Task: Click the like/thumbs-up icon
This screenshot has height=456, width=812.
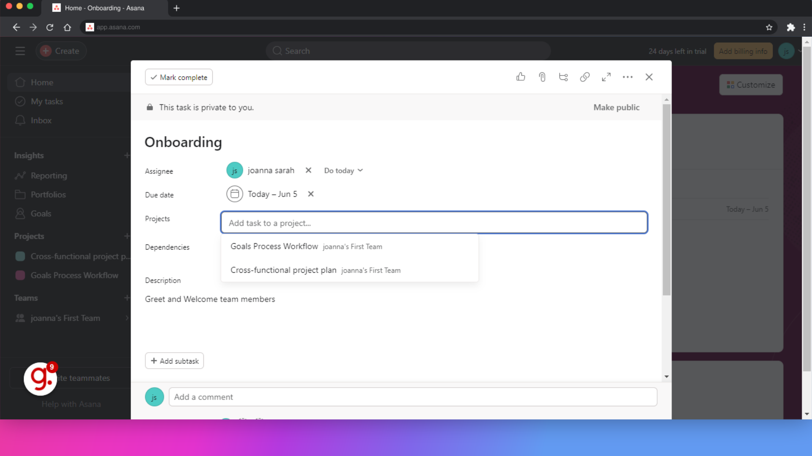Action: (x=521, y=77)
